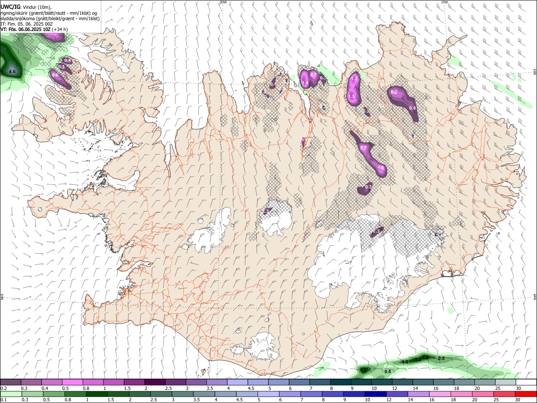Click the 'slydda/snjókoma' legend description line

(x=50, y=18)
